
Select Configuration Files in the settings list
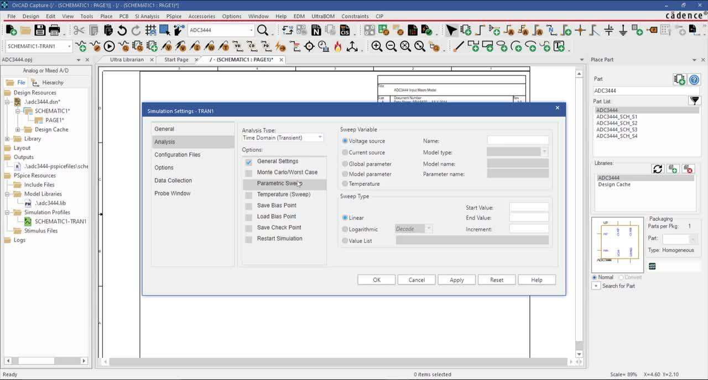tap(193, 155)
